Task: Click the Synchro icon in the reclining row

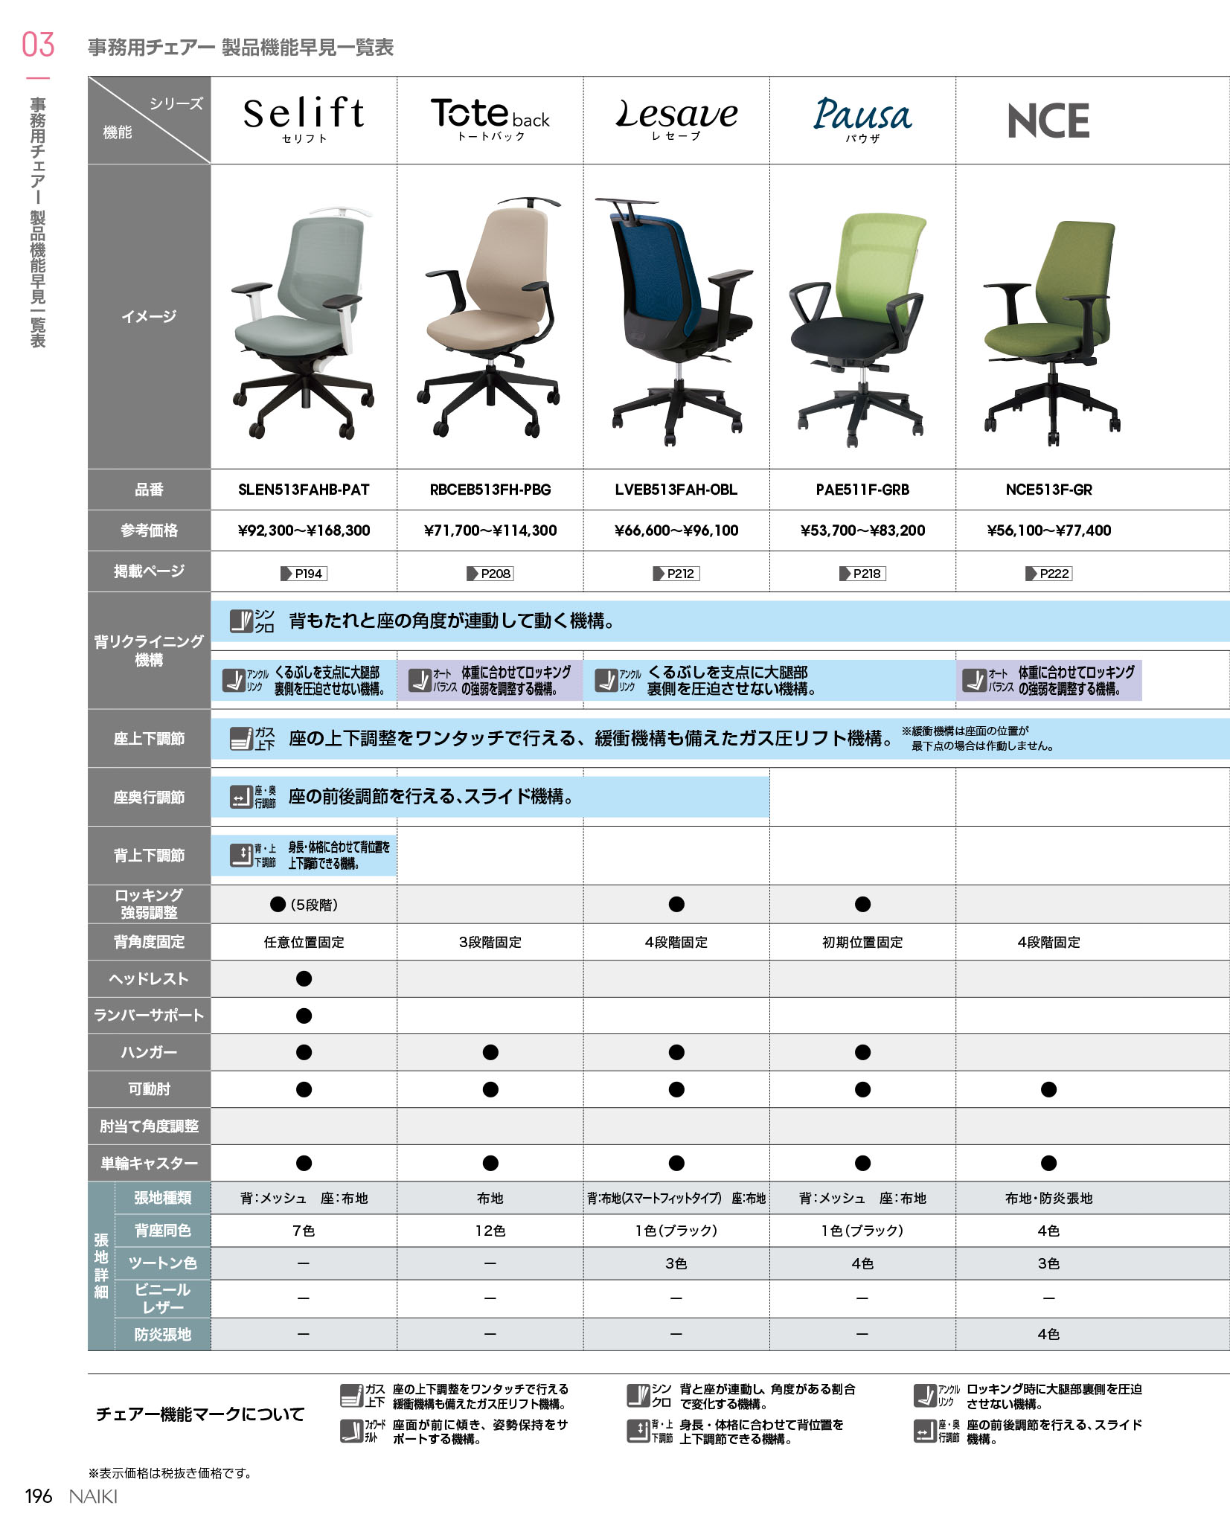Action: point(241,621)
